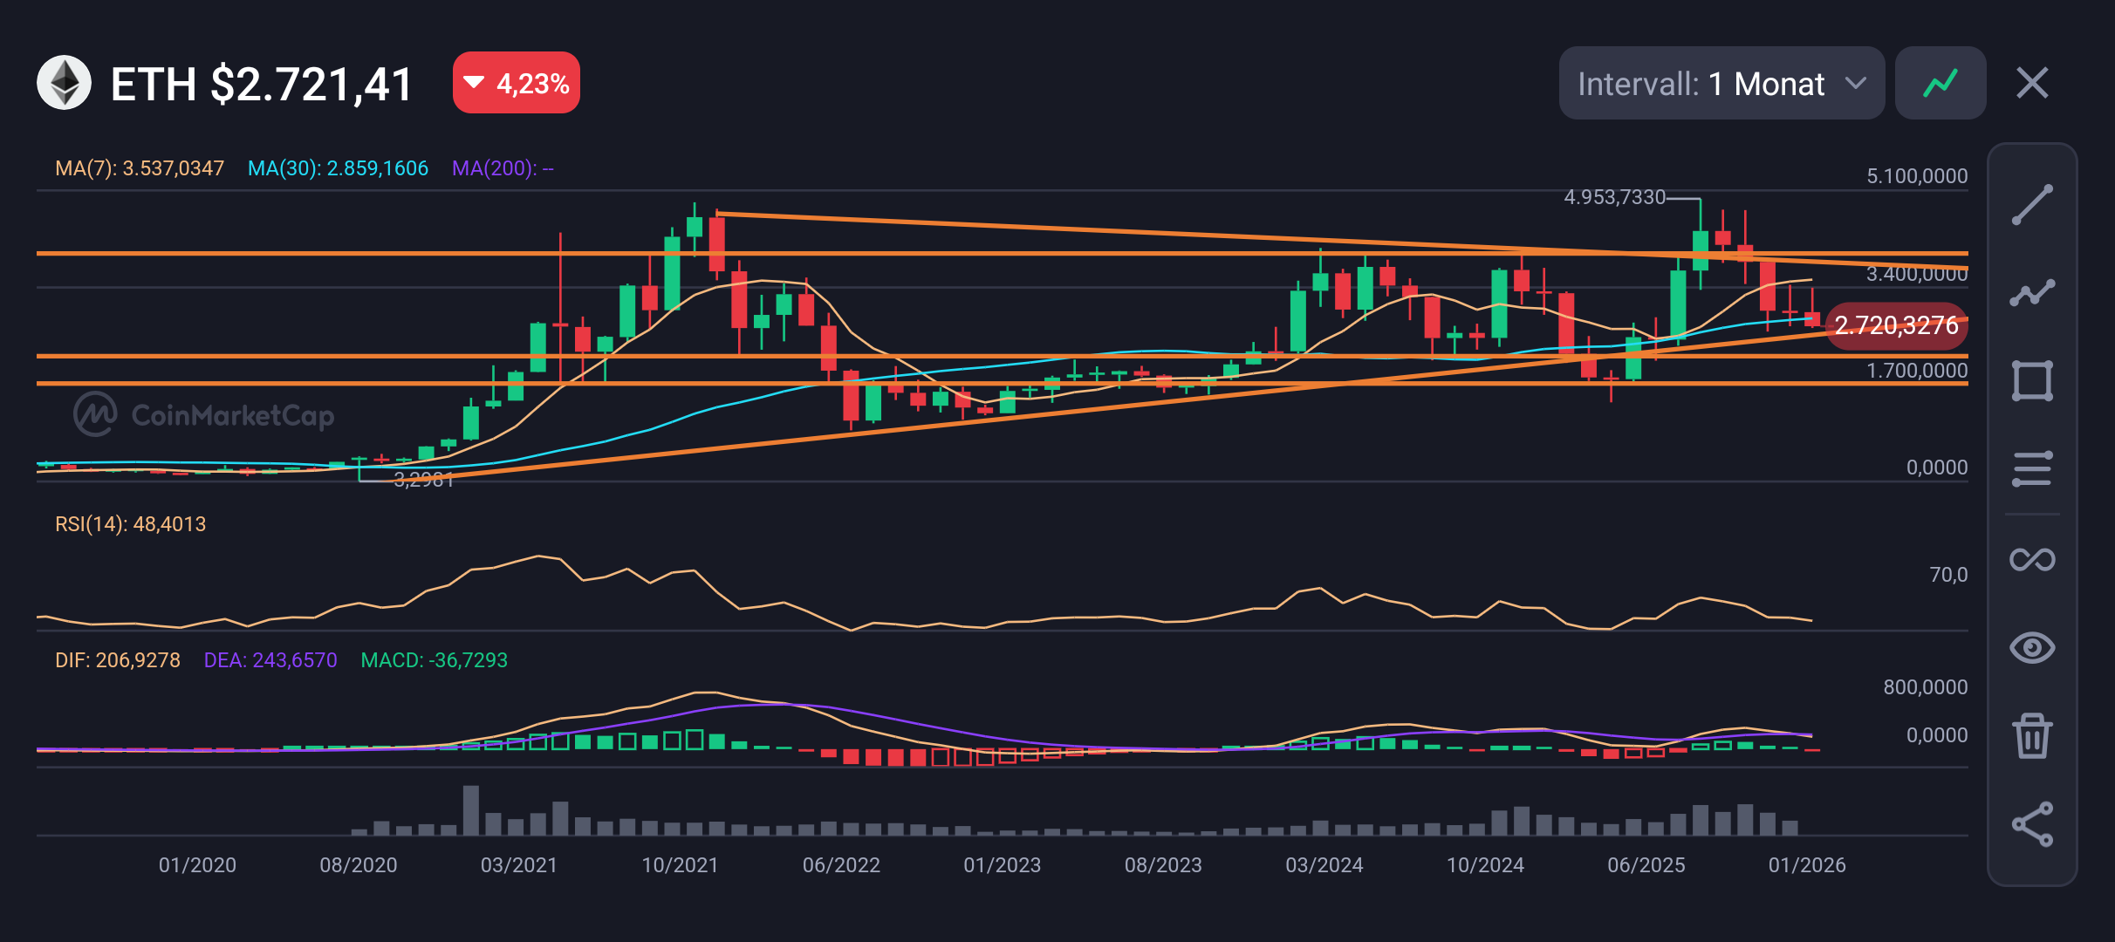The height and width of the screenshot is (942, 2115).
Task: Select the rectangle drawing tool
Action: 2033,379
